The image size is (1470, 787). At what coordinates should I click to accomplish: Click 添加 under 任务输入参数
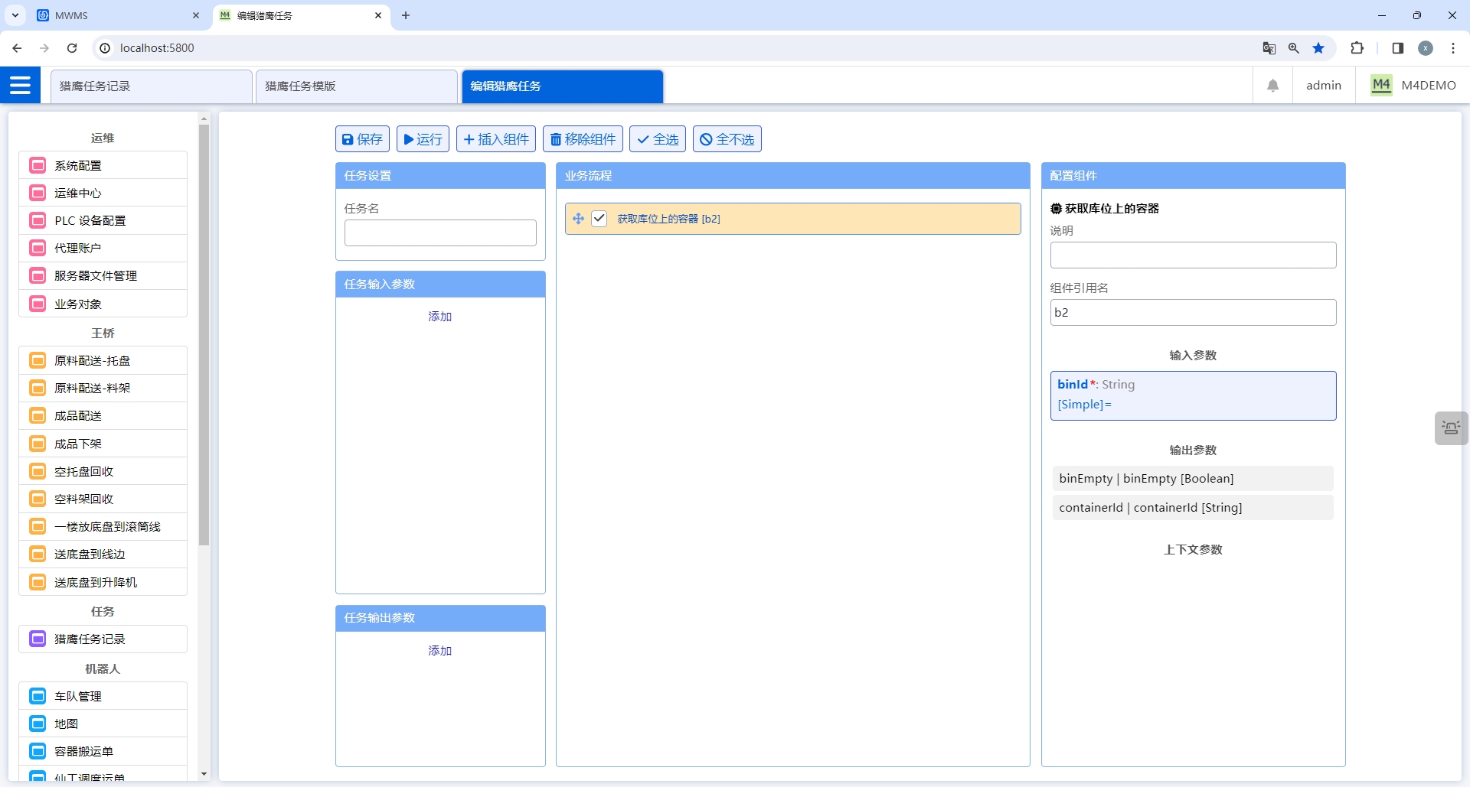pyautogui.click(x=440, y=317)
